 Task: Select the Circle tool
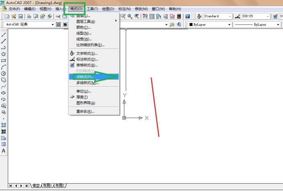click(4, 73)
